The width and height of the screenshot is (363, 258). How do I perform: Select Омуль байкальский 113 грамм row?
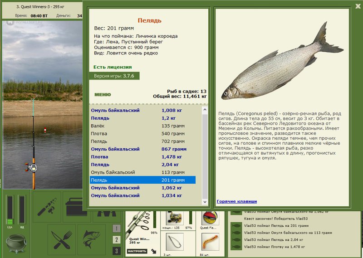tap(142, 172)
